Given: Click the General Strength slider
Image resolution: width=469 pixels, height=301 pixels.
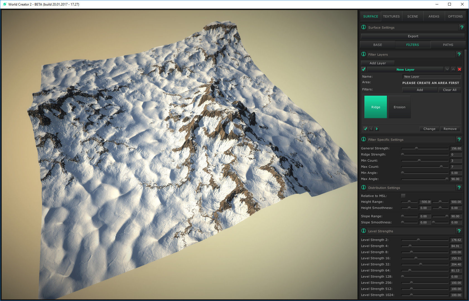Looking at the screenshot, I should pyautogui.click(x=425, y=149).
